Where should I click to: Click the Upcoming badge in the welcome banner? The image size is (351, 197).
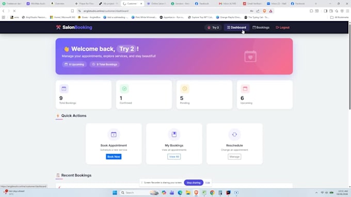[x=74, y=64]
